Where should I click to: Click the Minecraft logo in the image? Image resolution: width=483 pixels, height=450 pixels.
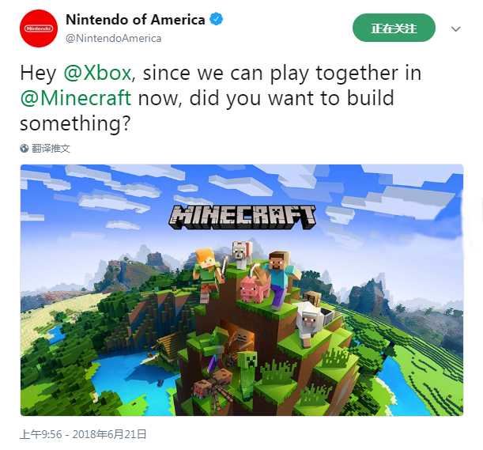pos(242,217)
